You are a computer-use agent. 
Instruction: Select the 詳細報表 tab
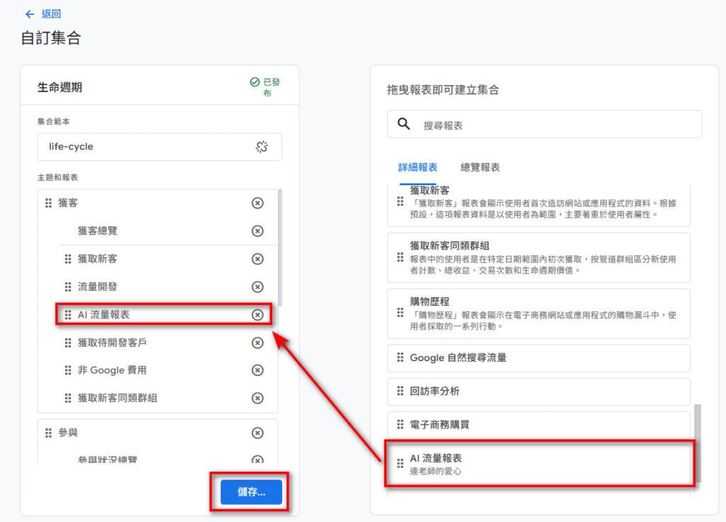pyautogui.click(x=418, y=168)
